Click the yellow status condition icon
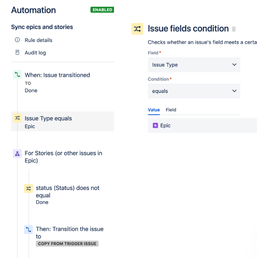 [28, 188]
